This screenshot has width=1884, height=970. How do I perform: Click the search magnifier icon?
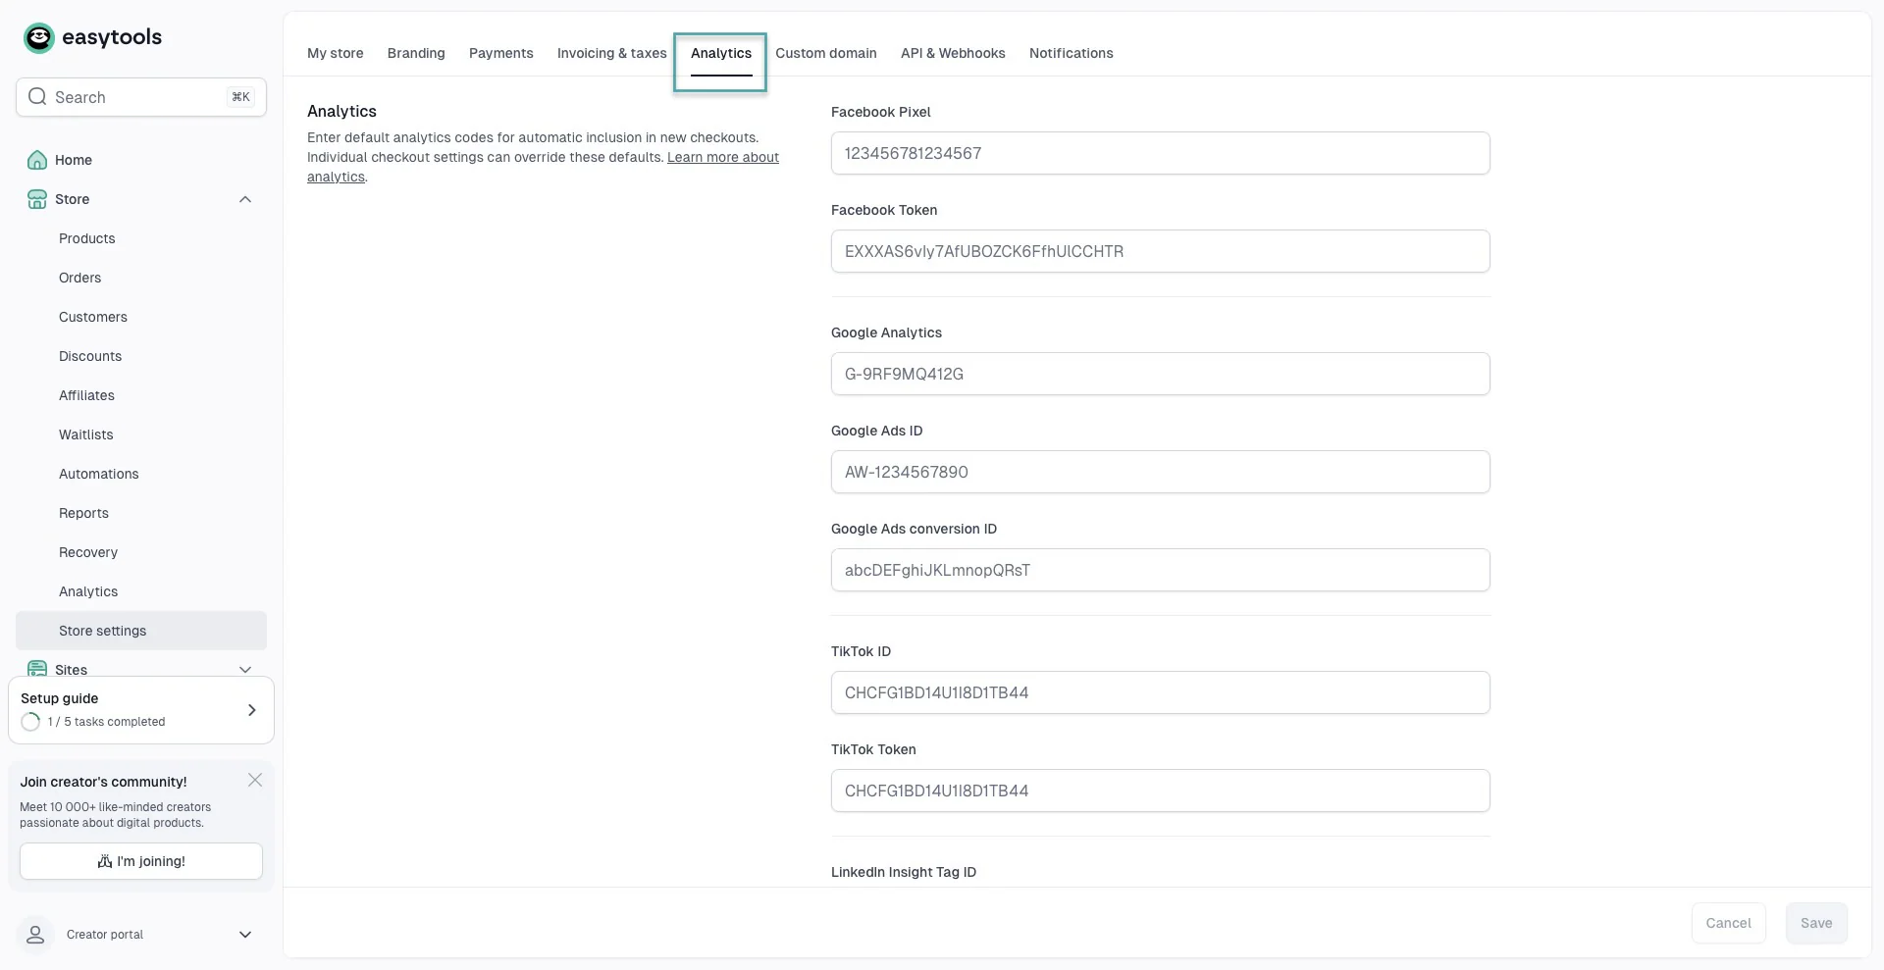pos(37,96)
